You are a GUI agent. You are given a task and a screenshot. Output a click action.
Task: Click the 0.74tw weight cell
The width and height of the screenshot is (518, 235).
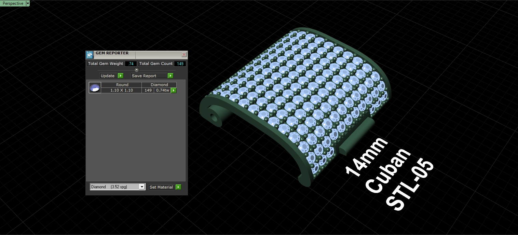(162, 90)
